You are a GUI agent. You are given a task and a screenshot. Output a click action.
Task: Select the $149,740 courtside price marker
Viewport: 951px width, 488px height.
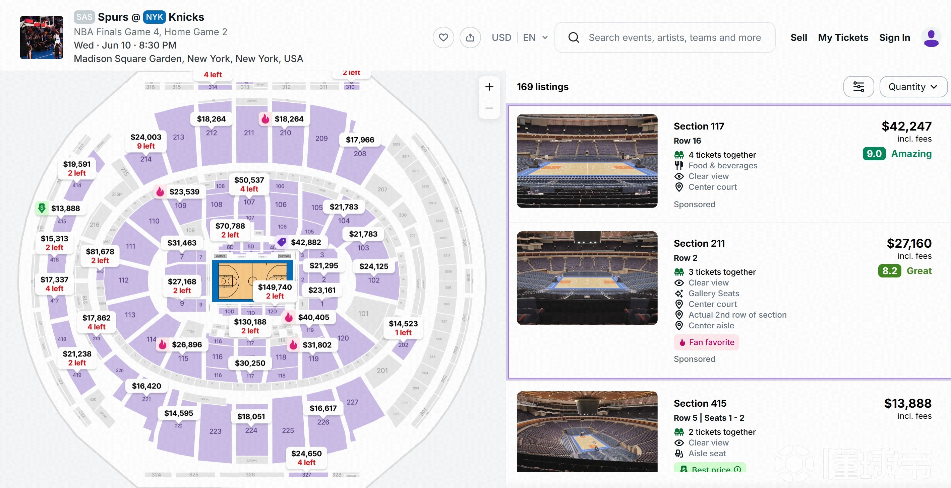pos(275,292)
